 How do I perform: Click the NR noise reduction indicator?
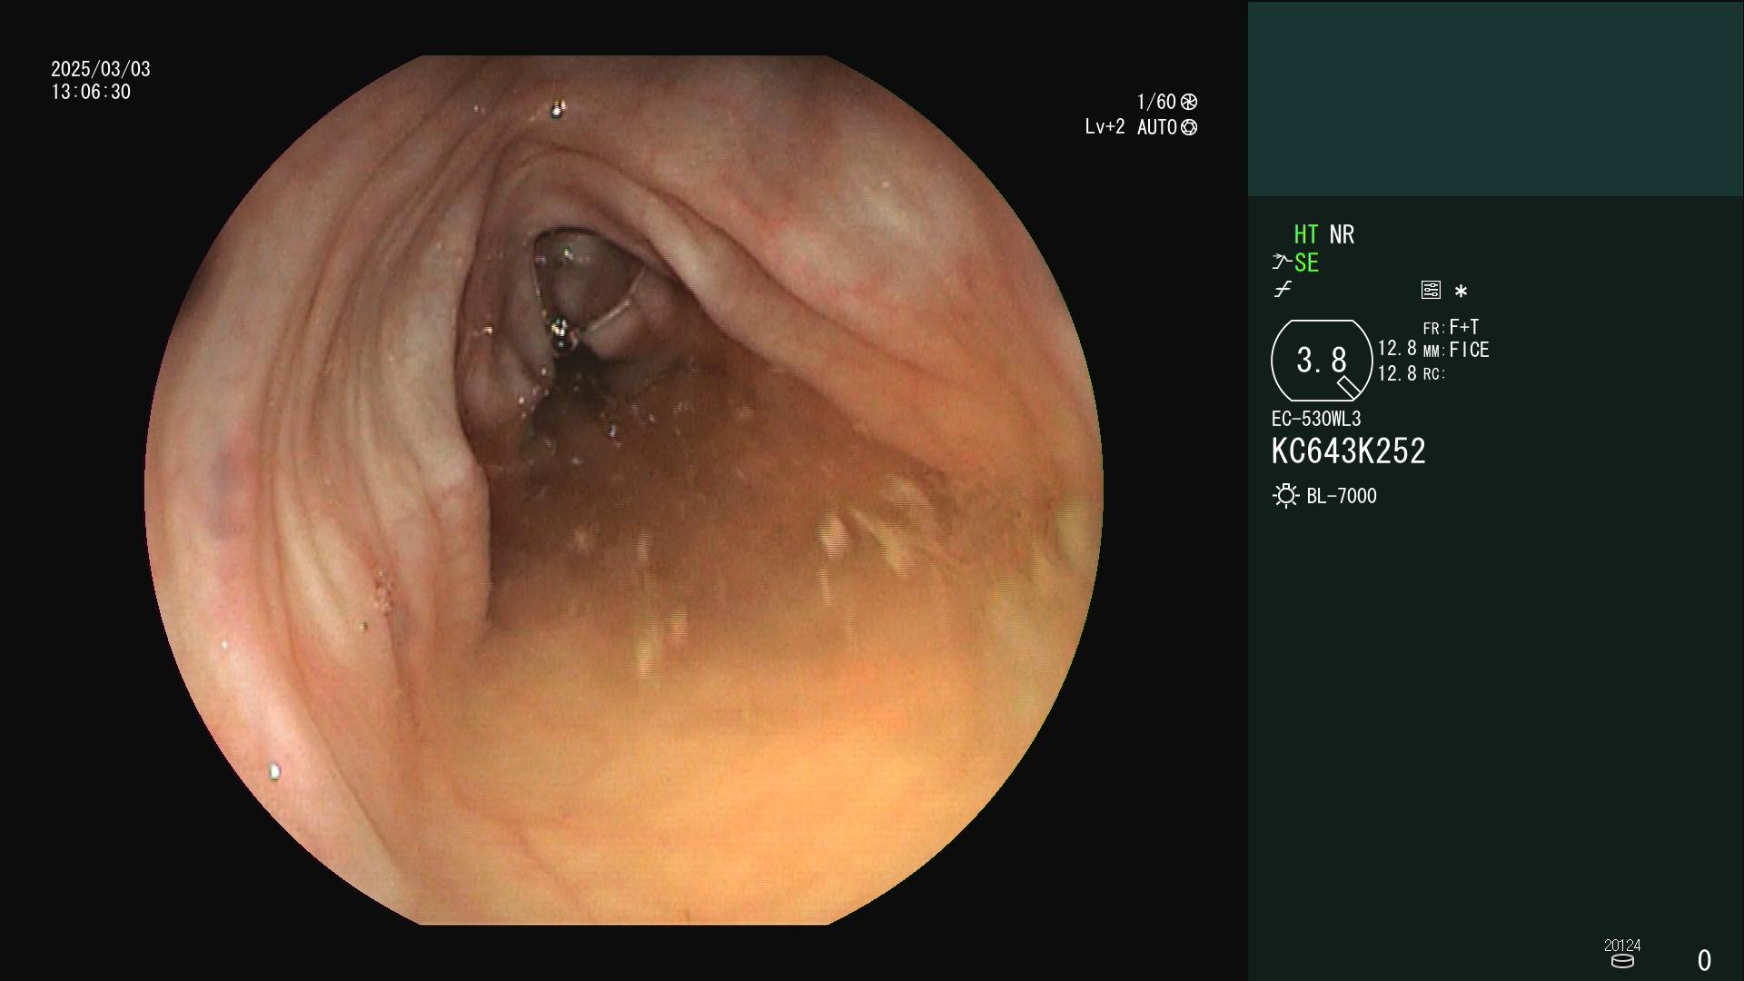(x=1342, y=235)
